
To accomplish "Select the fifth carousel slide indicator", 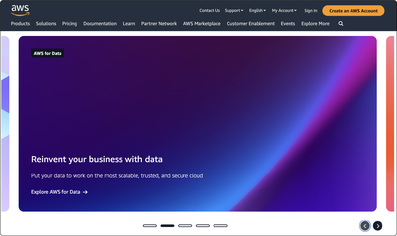I will point(220,226).
